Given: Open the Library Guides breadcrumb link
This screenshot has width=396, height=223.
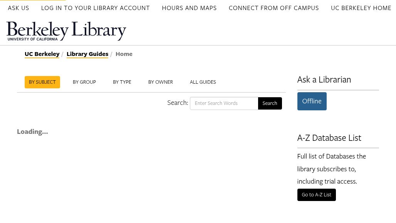Looking at the screenshot, I should tap(87, 54).
